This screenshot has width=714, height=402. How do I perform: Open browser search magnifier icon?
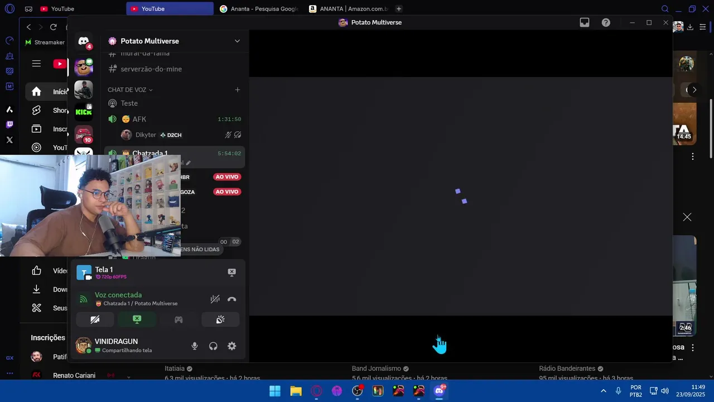tap(665, 9)
